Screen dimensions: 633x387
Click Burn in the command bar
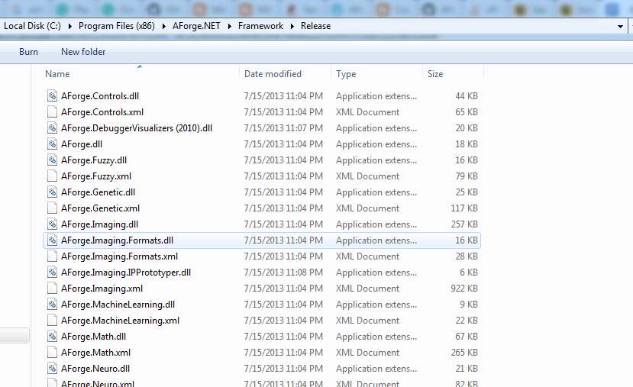coord(29,52)
